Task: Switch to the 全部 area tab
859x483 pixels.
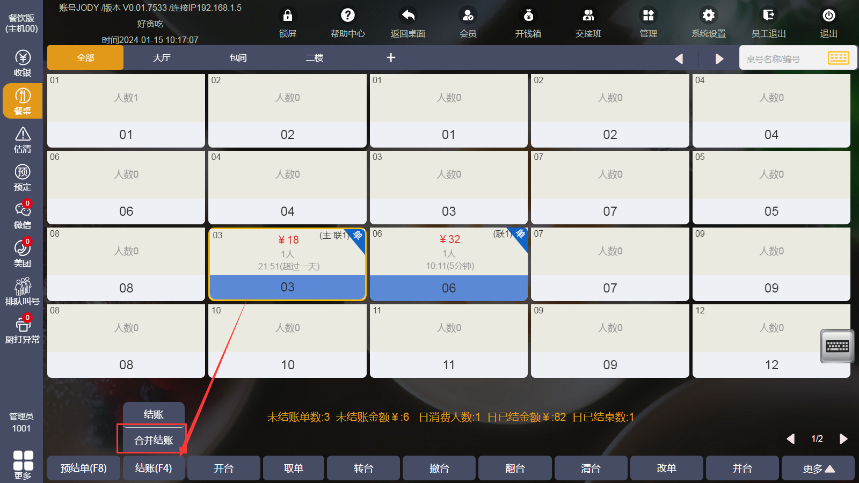Action: 85,57
